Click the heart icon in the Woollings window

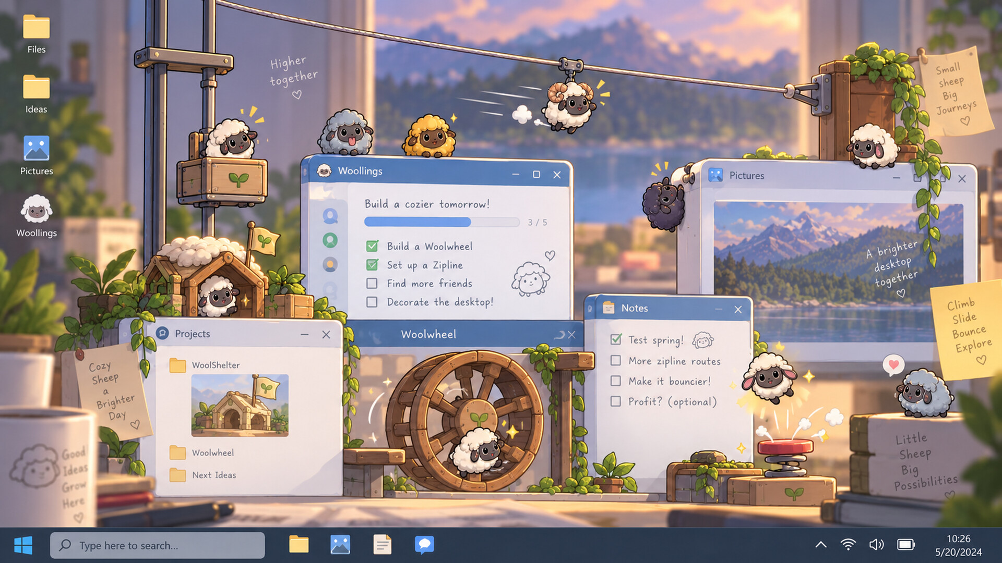click(550, 255)
